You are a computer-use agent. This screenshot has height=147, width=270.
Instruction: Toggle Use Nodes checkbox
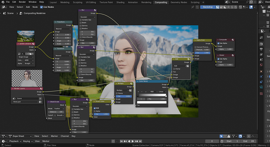(x=41, y=7)
